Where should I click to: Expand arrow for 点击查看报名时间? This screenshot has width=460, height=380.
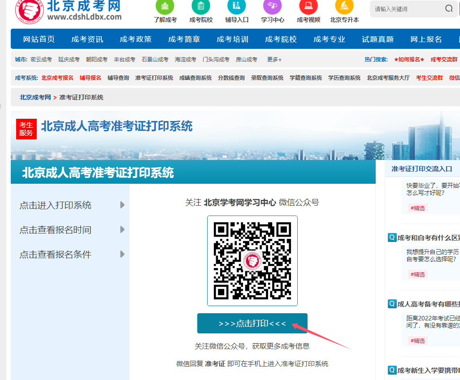122,229
